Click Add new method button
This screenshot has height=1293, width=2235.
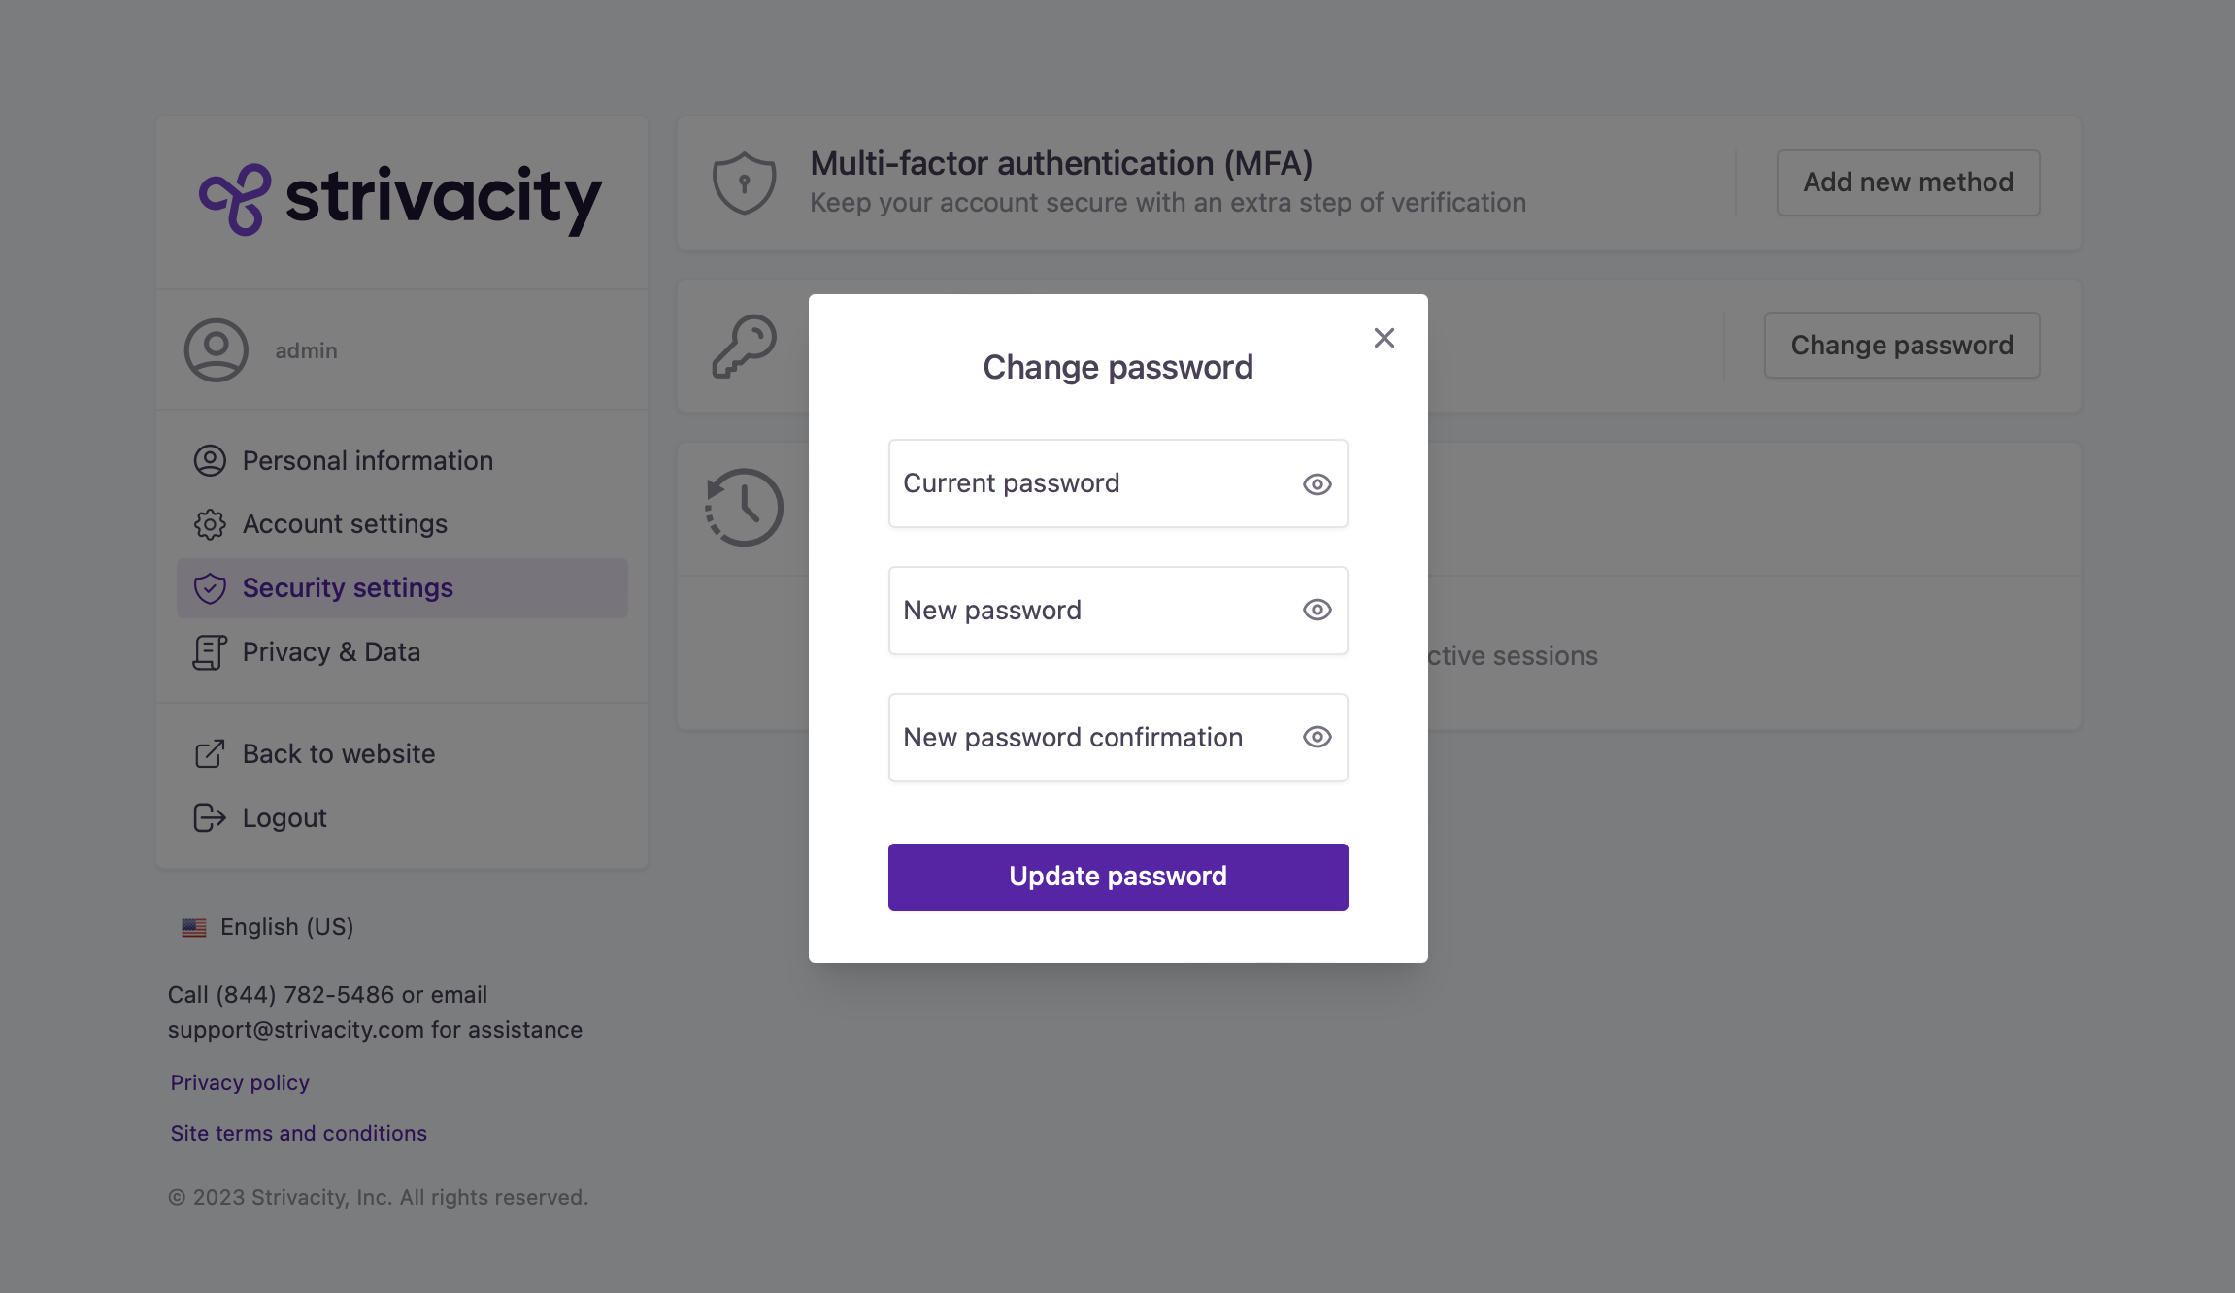1908,182
